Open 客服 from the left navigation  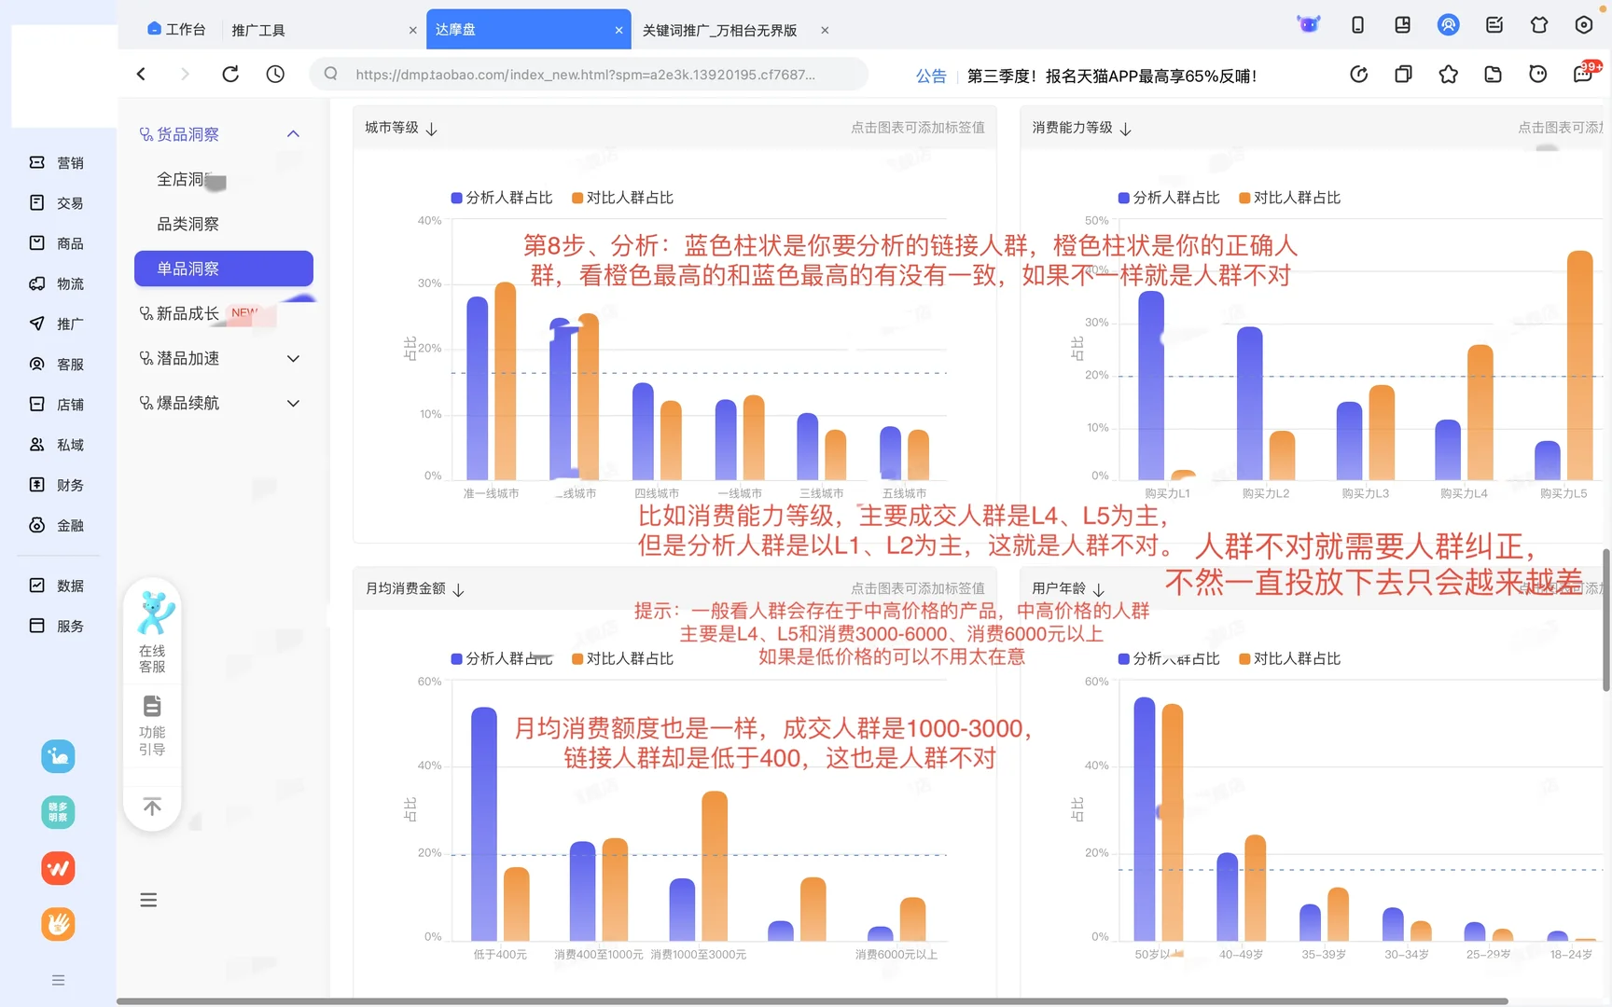click(58, 364)
